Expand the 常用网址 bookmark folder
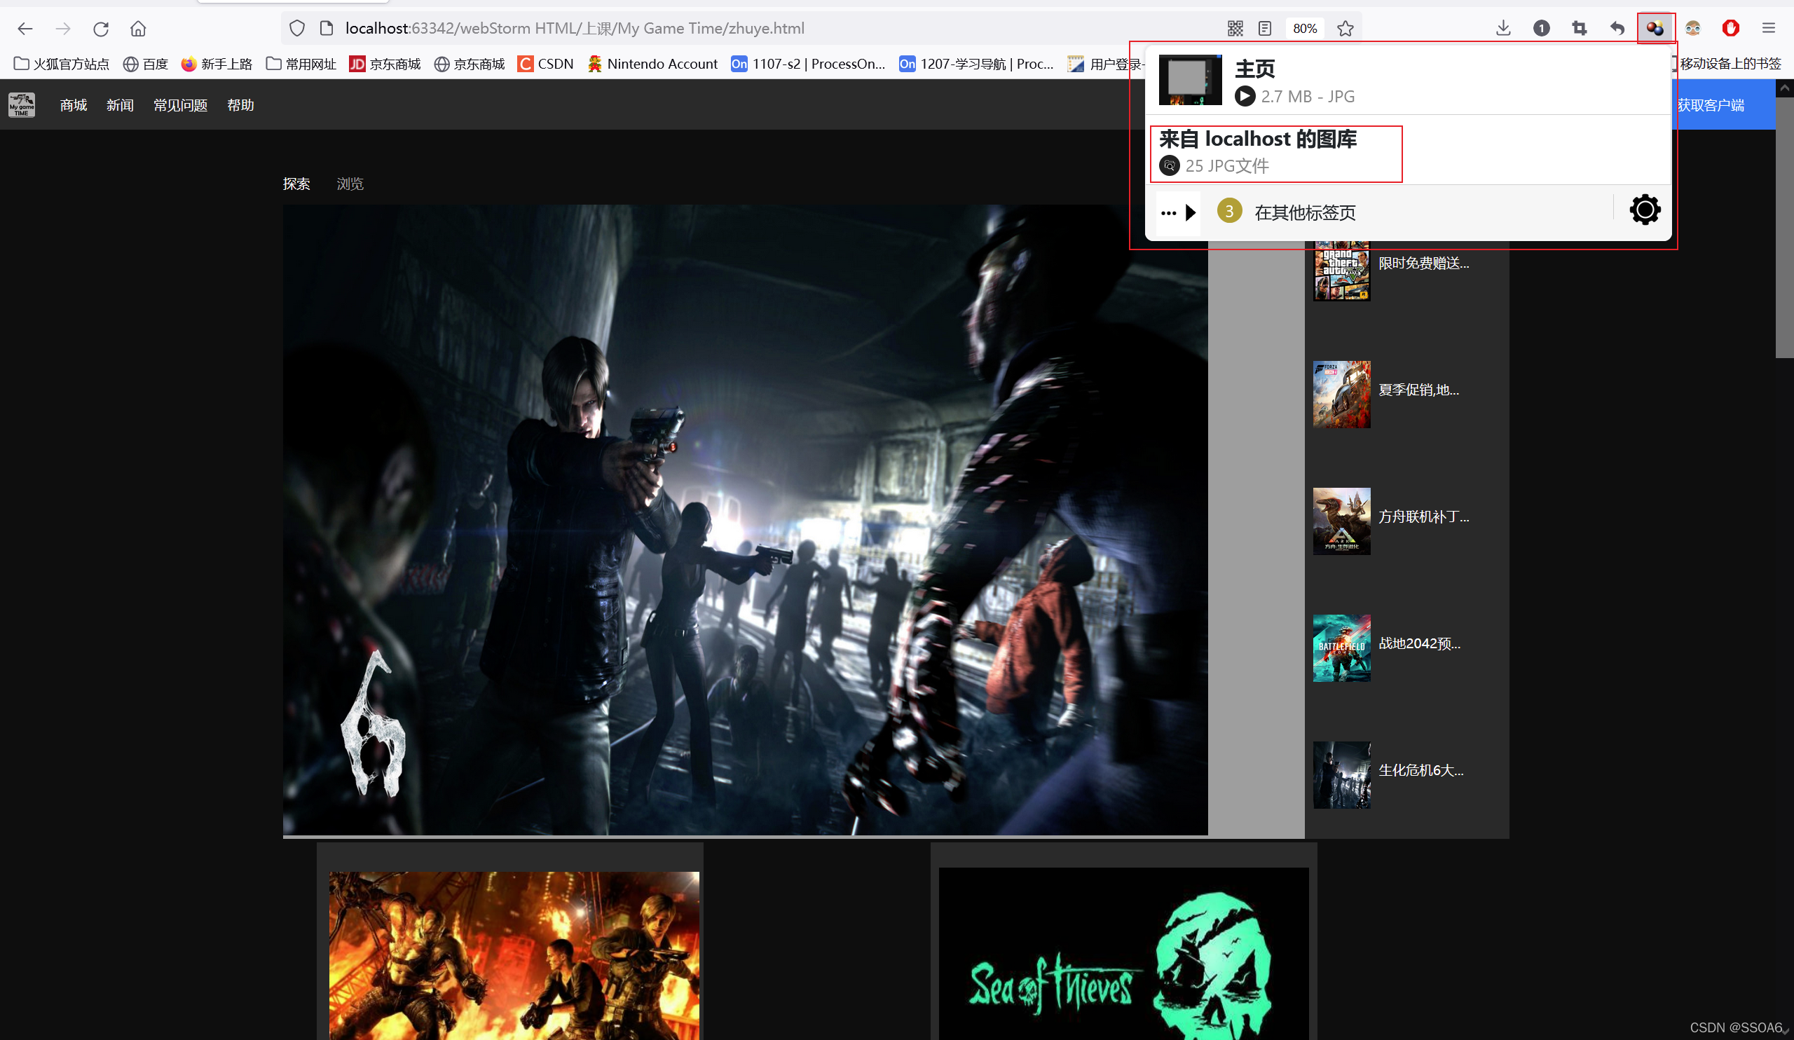This screenshot has height=1040, width=1794. 301,64
